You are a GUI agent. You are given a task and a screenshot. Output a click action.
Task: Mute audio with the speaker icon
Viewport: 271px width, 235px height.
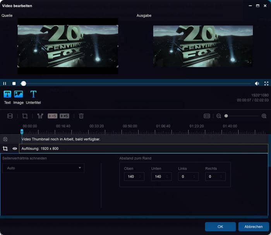pos(257,83)
